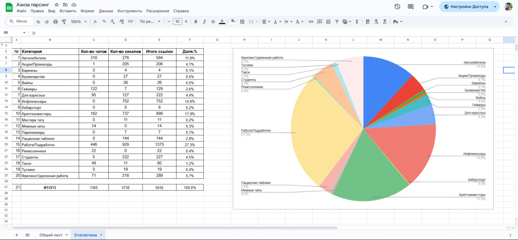Open the fill color picker
518x240 pixels.
coord(233,21)
